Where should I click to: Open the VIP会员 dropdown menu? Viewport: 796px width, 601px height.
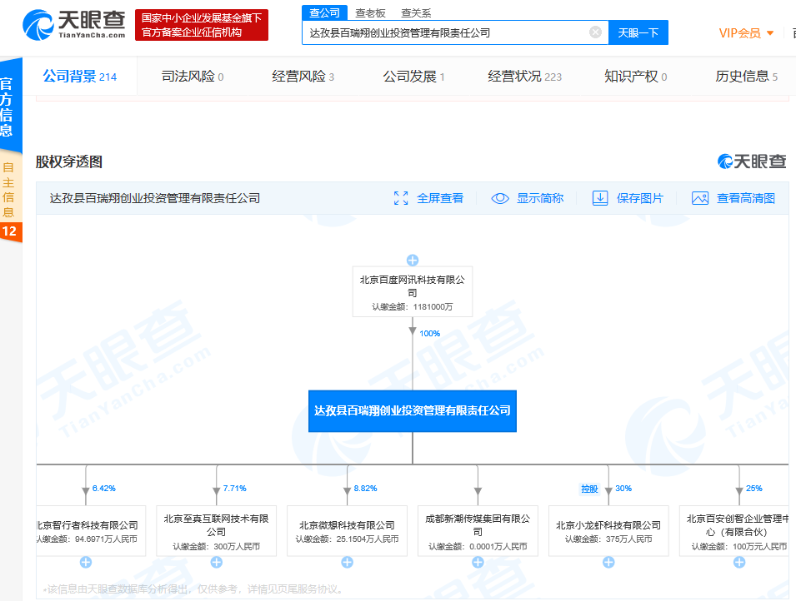[x=746, y=33]
